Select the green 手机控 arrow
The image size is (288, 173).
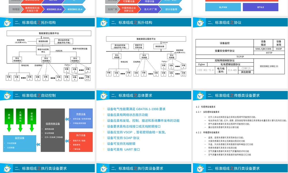point(32,120)
